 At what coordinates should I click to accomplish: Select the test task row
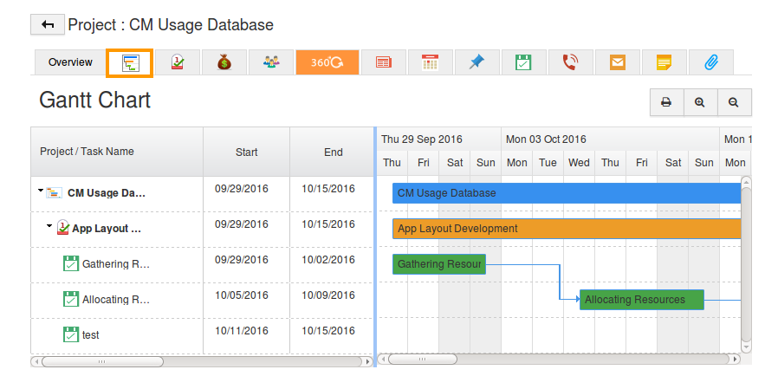[x=202, y=336]
